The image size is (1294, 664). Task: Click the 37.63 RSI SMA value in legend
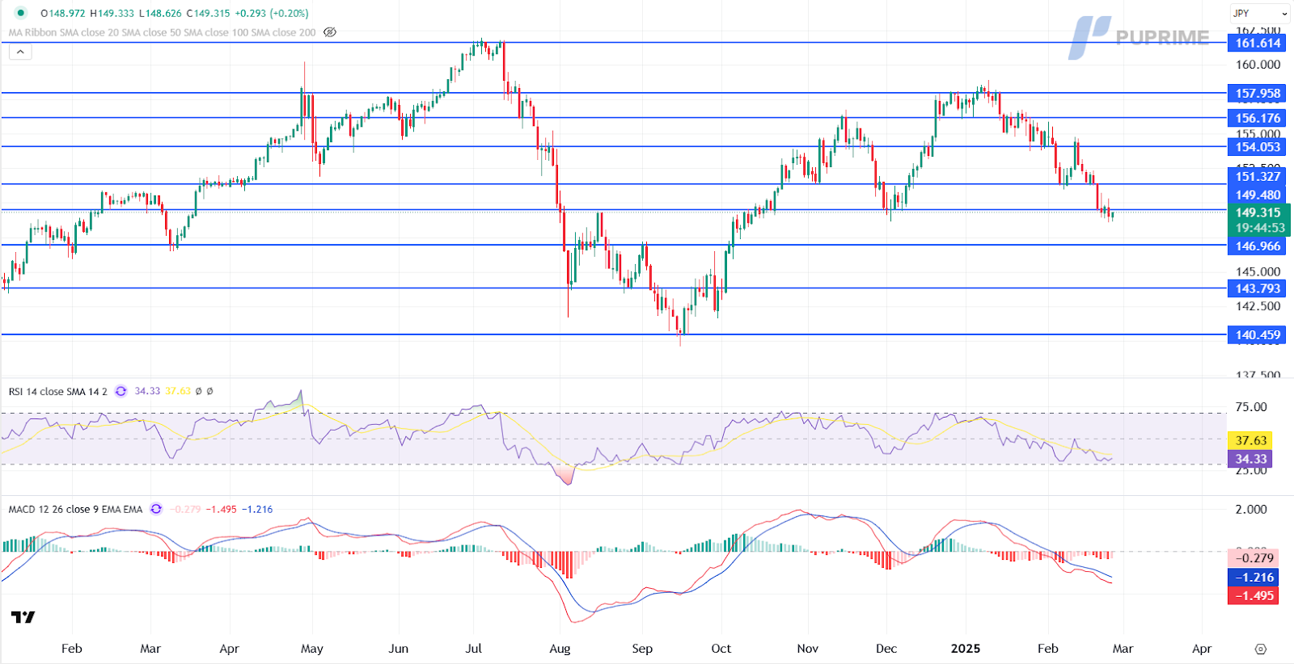(178, 391)
